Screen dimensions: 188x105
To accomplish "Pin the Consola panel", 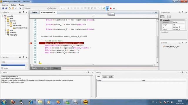I will click(89, 72).
